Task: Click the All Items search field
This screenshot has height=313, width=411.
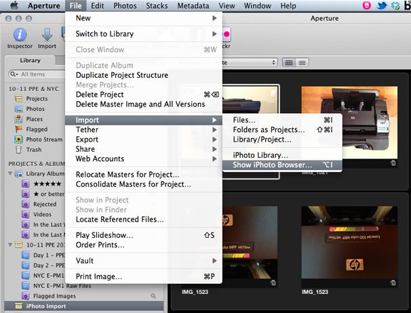Action: [37, 74]
